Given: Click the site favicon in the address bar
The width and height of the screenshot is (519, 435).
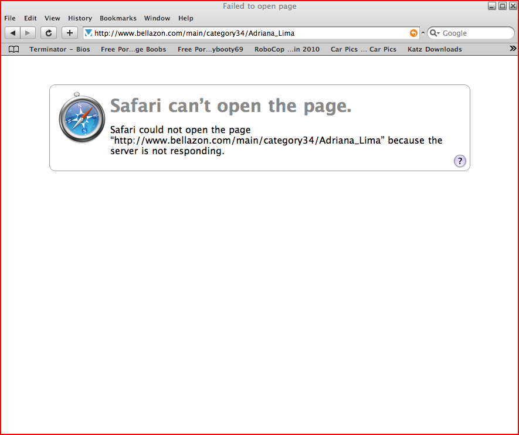Looking at the screenshot, I should (89, 33).
